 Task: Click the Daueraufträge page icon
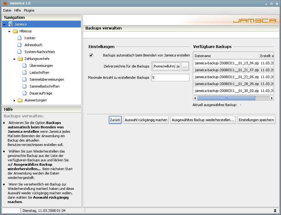click(x=24, y=93)
